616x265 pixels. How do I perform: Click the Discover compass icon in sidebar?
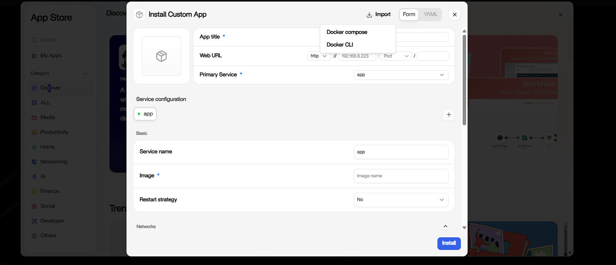click(34, 88)
